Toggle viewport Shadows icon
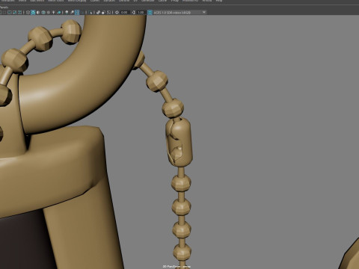 [x=59, y=13]
